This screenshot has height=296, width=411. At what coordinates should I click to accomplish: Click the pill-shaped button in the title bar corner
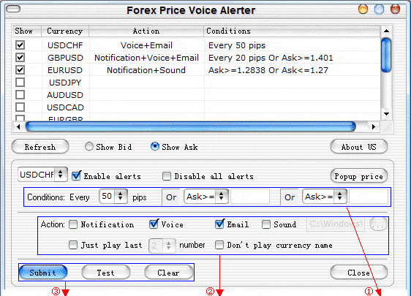tap(13, 10)
